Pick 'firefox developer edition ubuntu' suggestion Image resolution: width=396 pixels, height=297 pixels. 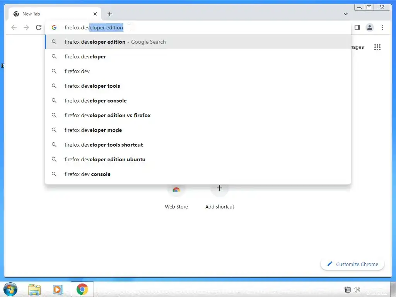[x=198, y=159]
